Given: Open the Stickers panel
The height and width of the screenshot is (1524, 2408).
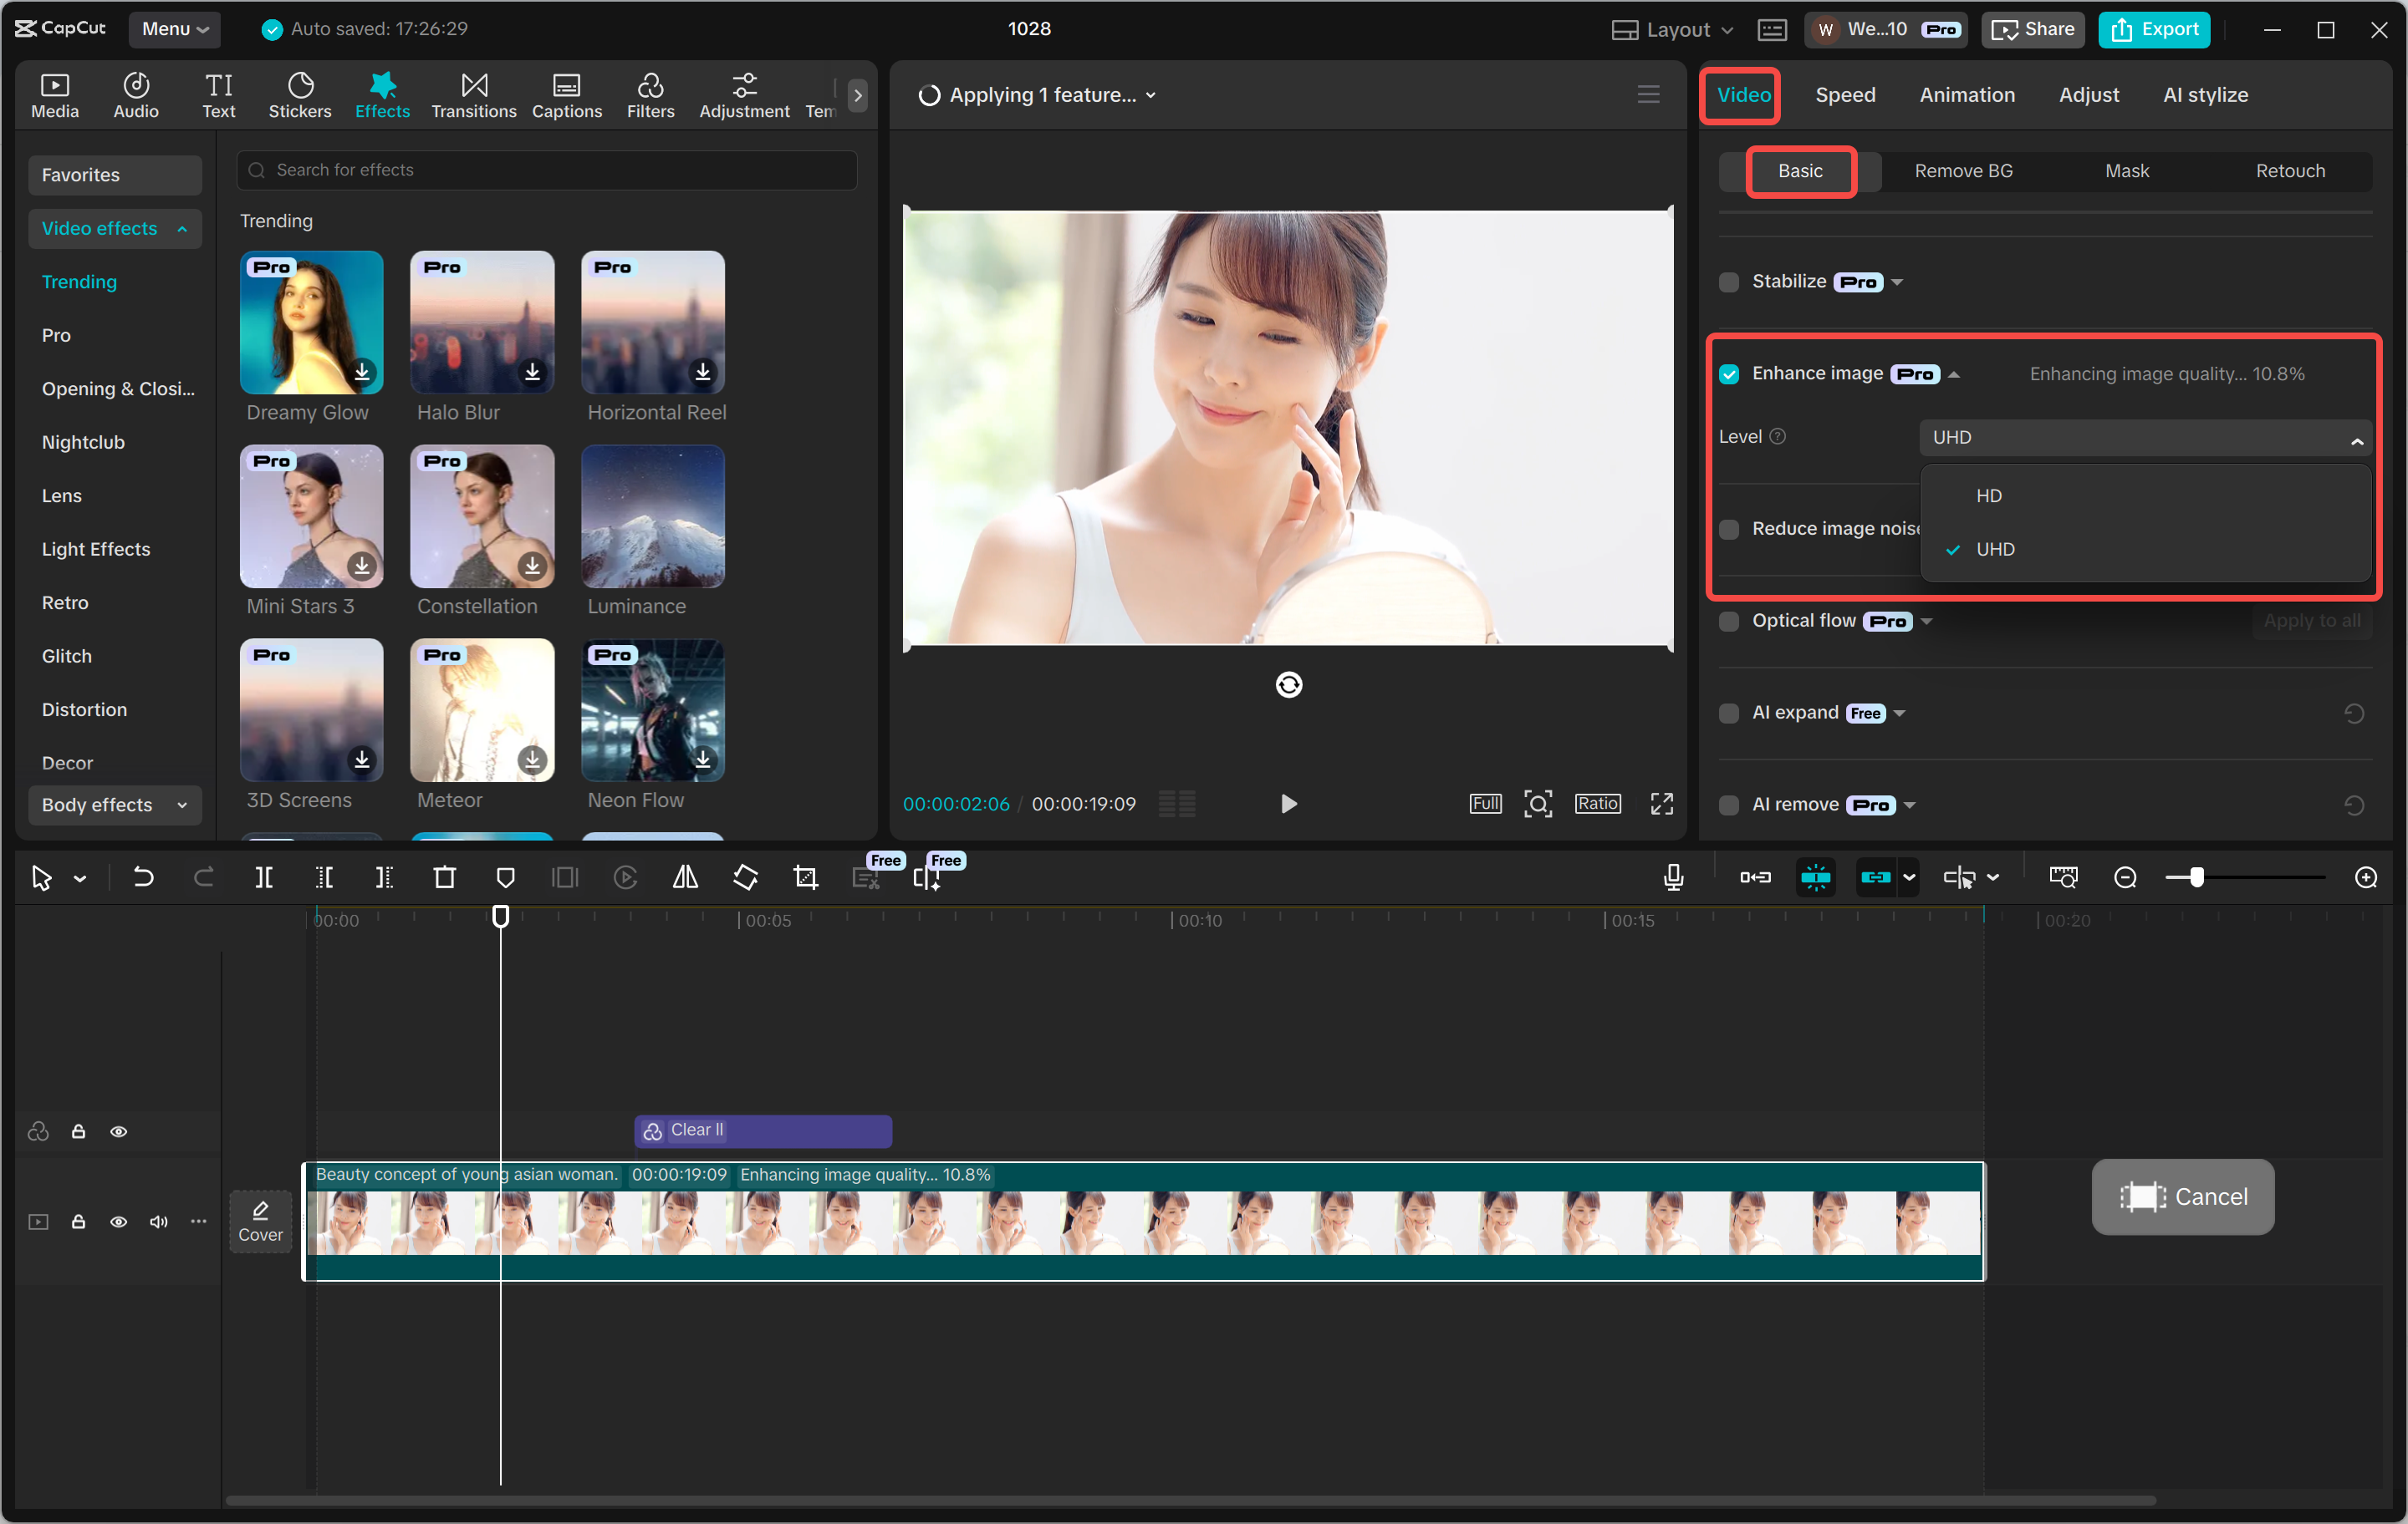Looking at the screenshot, I should point(299,95).
